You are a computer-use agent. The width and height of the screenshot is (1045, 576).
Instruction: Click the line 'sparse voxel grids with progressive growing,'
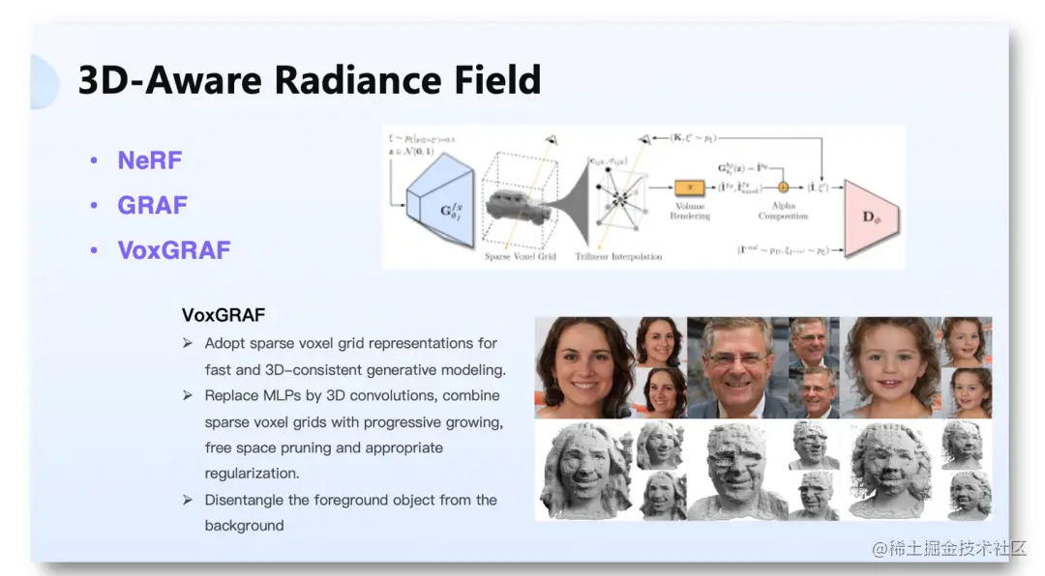[354, 422]
